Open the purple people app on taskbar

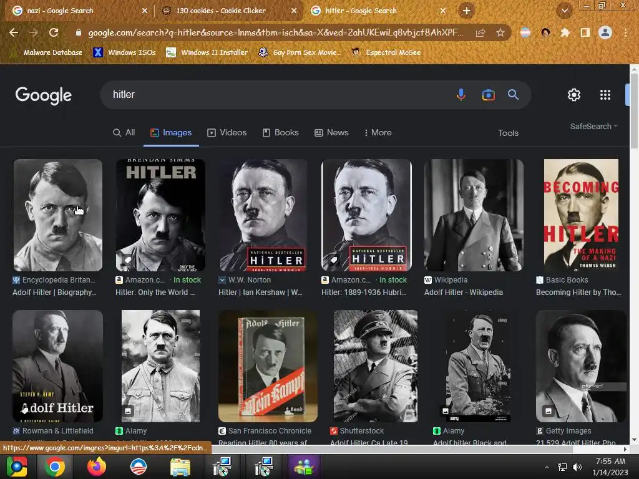point(304,467)
